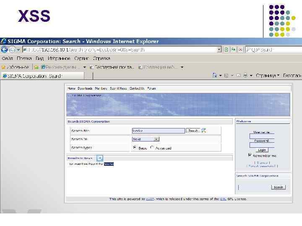Viewport: 302px width, 226px height.
Task: Open the Справка menu
Action: [x=102, y=58]
